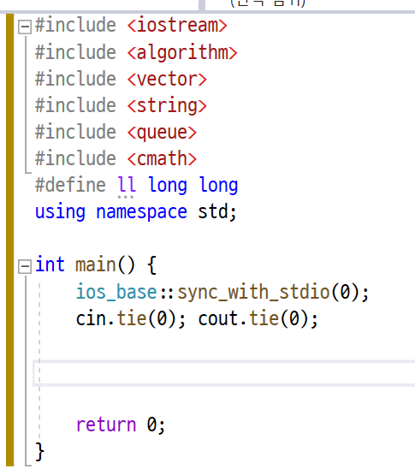
Task: Click the cout.tie(0) statement
Action: [258, 319]
